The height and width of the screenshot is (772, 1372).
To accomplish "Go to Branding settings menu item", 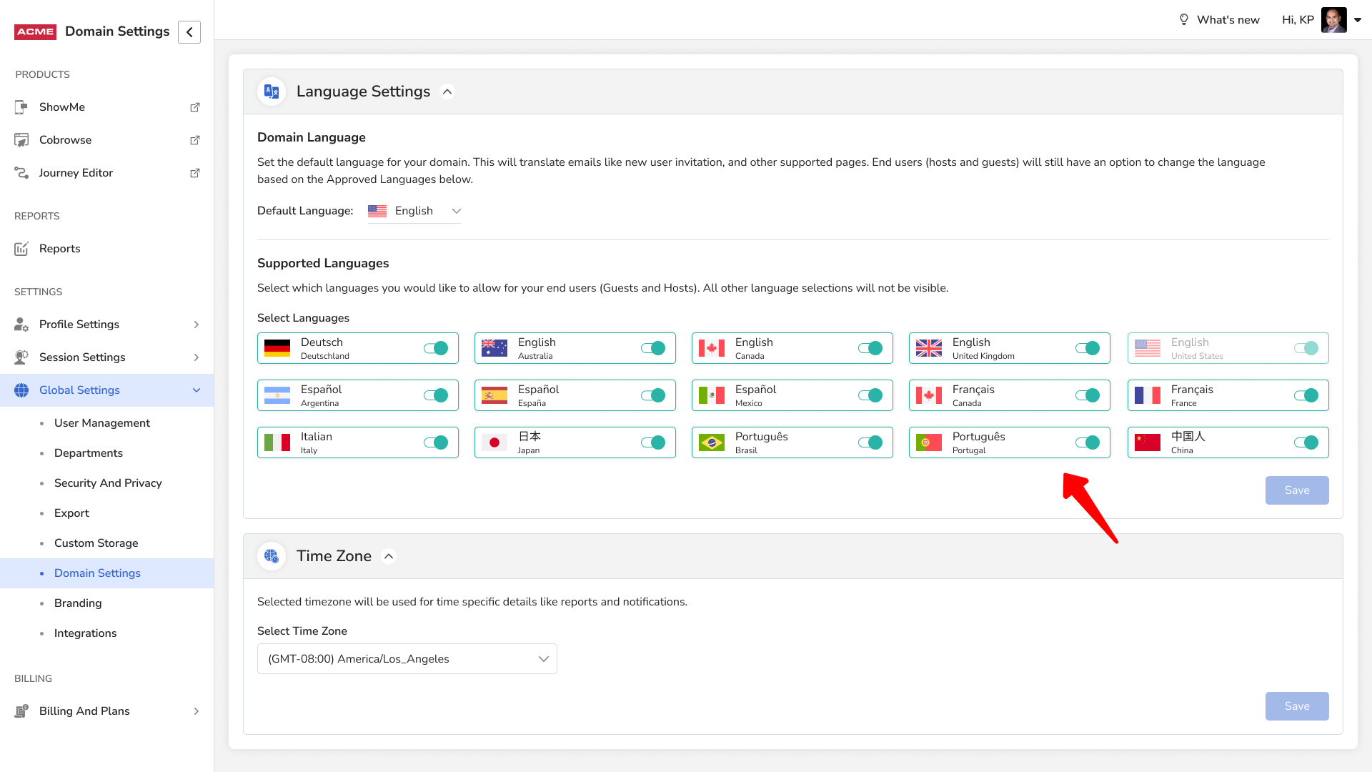I will click(x=78, y=603).
